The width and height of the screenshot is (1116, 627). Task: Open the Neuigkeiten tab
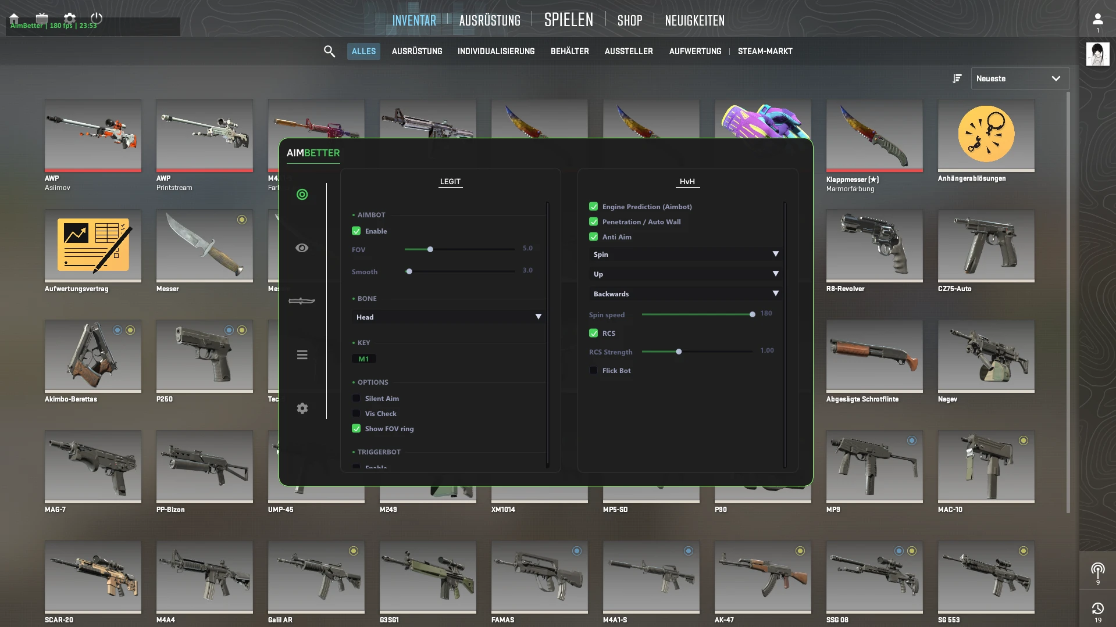pyautogui.click(x=695, y=20)
